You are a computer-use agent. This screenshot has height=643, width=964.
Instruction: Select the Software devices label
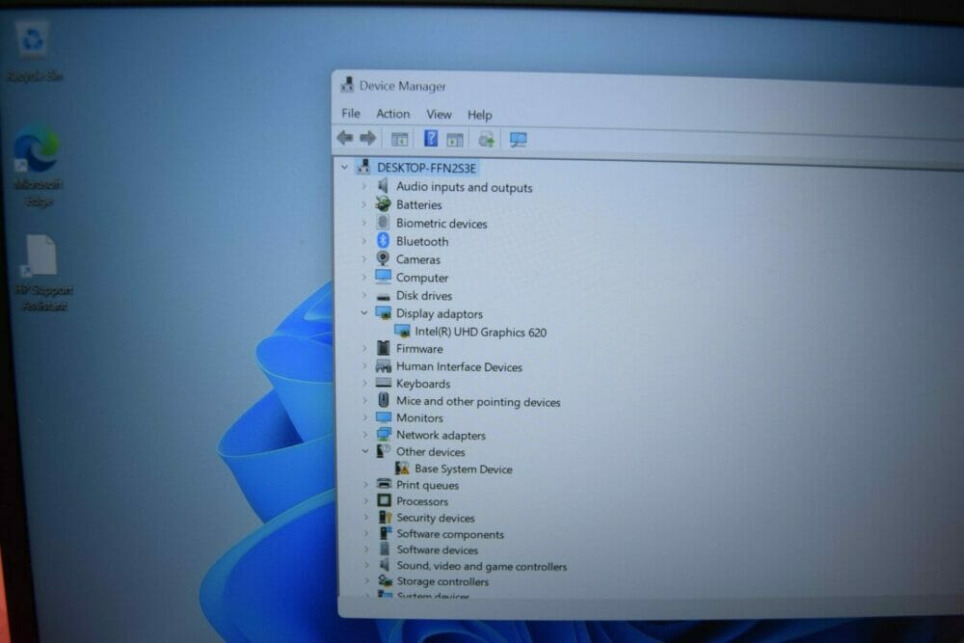(437, 550)
